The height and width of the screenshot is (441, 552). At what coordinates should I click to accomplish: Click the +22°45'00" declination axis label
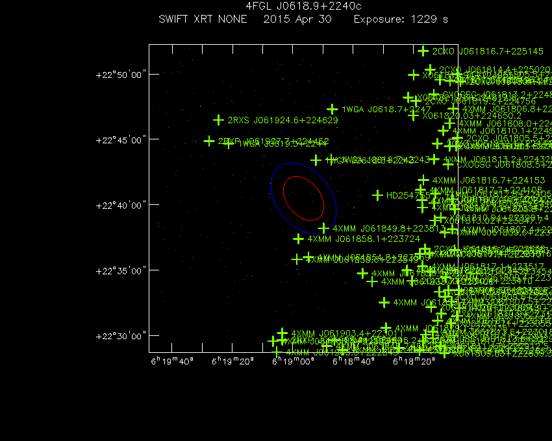click(121, 140)
